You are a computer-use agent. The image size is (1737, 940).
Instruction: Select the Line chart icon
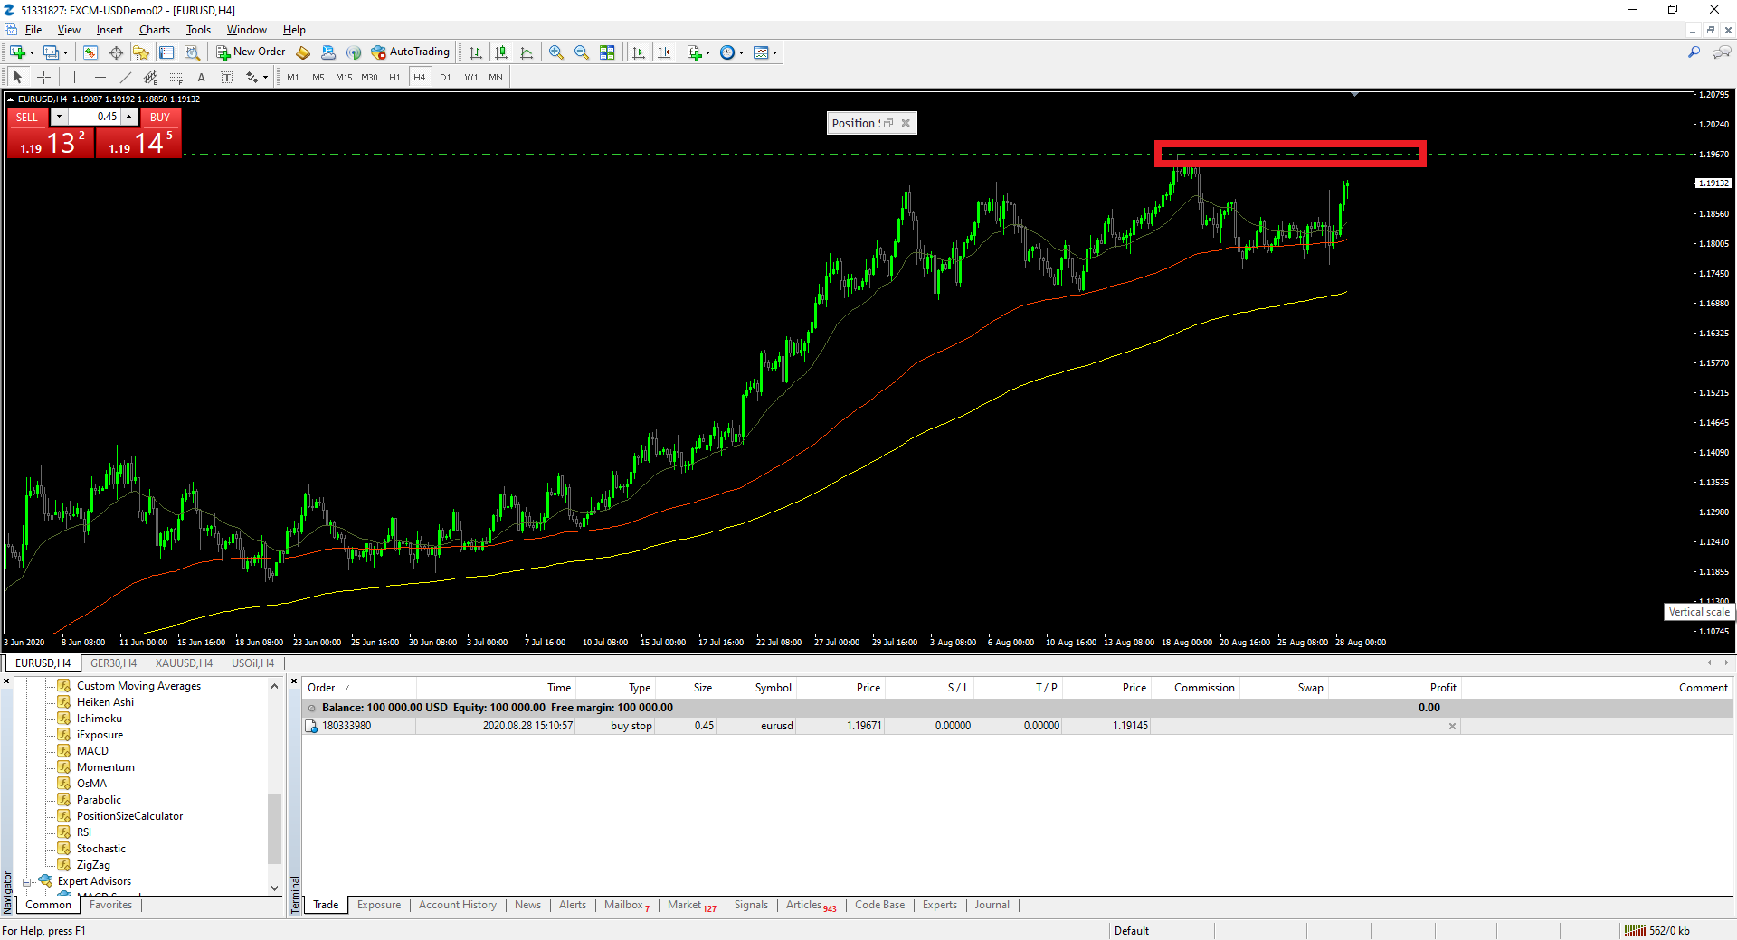[527, 52]
